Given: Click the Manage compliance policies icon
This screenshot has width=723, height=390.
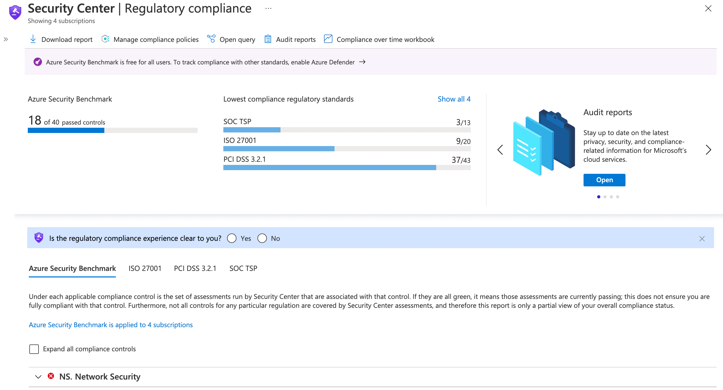Looking at the screenshot, I should pyautogui.click(x=104, y=39).
